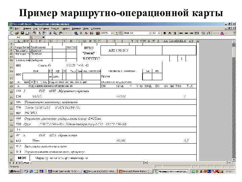
Task: Click the vertical scrollbar up arrow
Action: pyautogui.click(x=234, y=42)
